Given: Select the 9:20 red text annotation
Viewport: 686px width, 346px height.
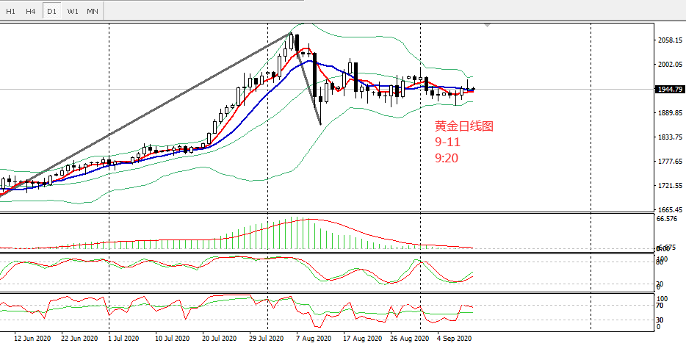Looking at the screenshot, I should point(447,158).
